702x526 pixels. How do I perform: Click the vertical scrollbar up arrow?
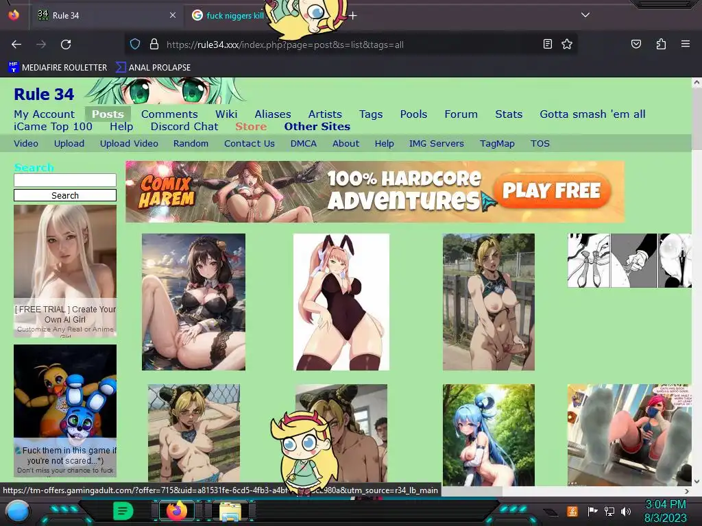point(697,83)
